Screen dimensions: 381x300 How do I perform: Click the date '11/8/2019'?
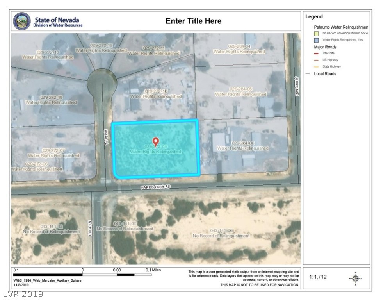tap(21, 285)
